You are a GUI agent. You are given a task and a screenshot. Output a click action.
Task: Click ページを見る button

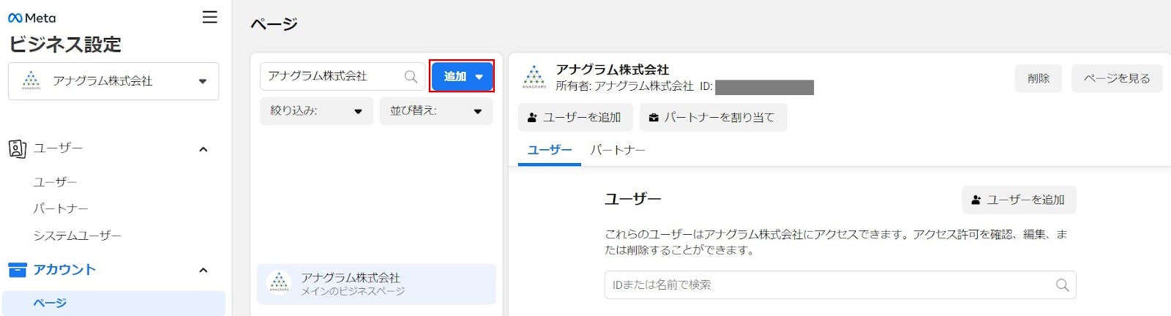click(x=1117, y=78)
